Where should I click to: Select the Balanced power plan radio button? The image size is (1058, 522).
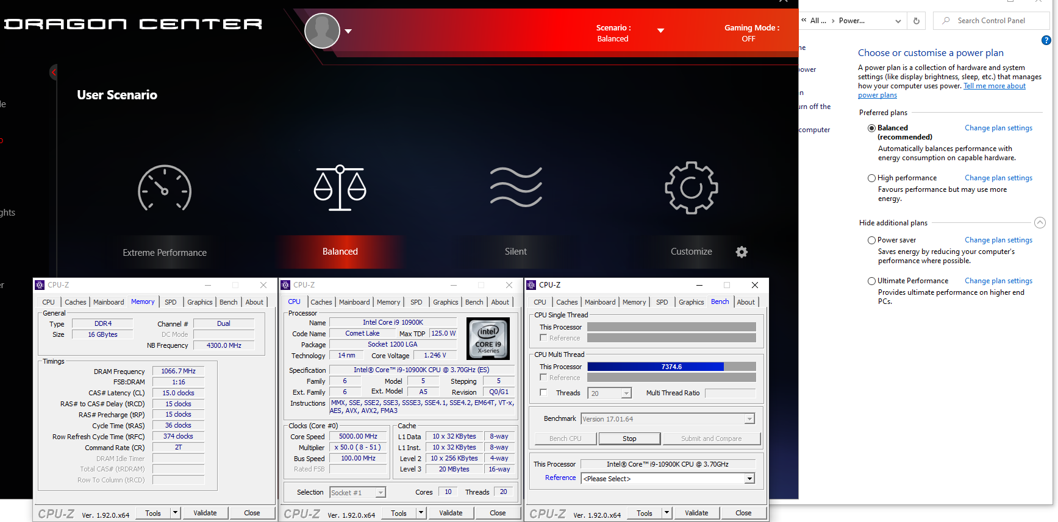tap(871, 128)
